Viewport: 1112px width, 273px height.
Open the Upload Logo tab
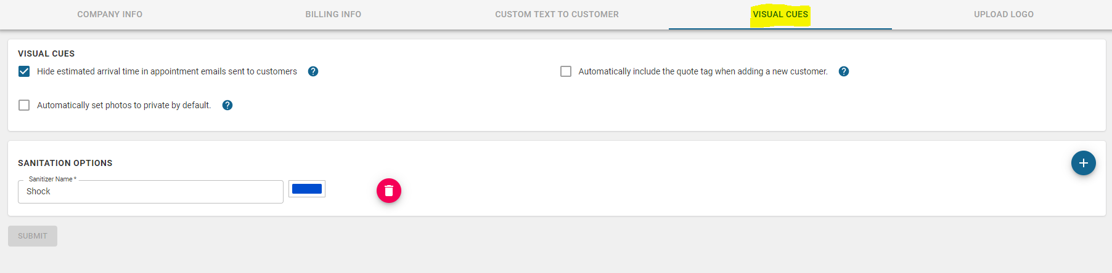coord(1004,14)
